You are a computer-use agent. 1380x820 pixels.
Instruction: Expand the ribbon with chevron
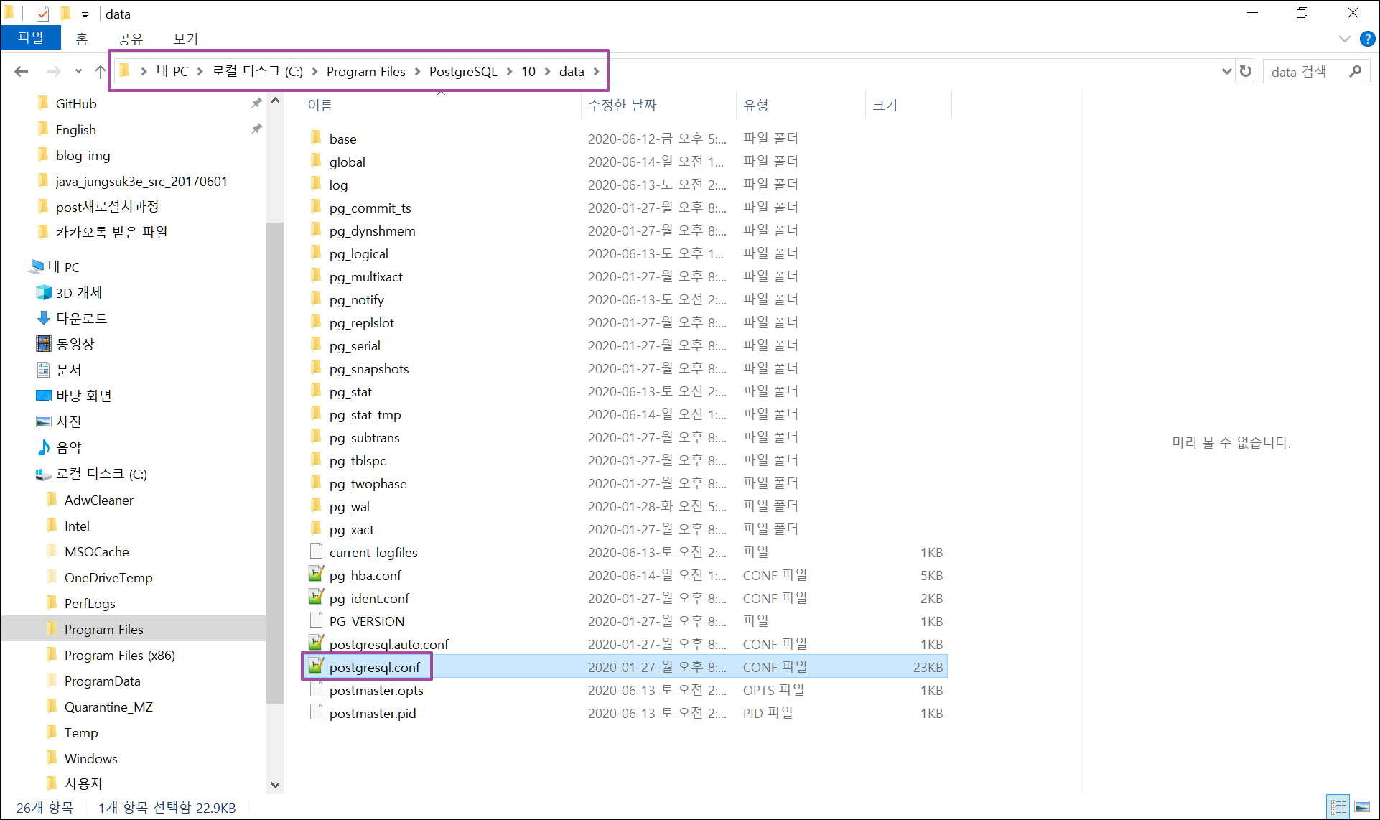pos(1345,39)
